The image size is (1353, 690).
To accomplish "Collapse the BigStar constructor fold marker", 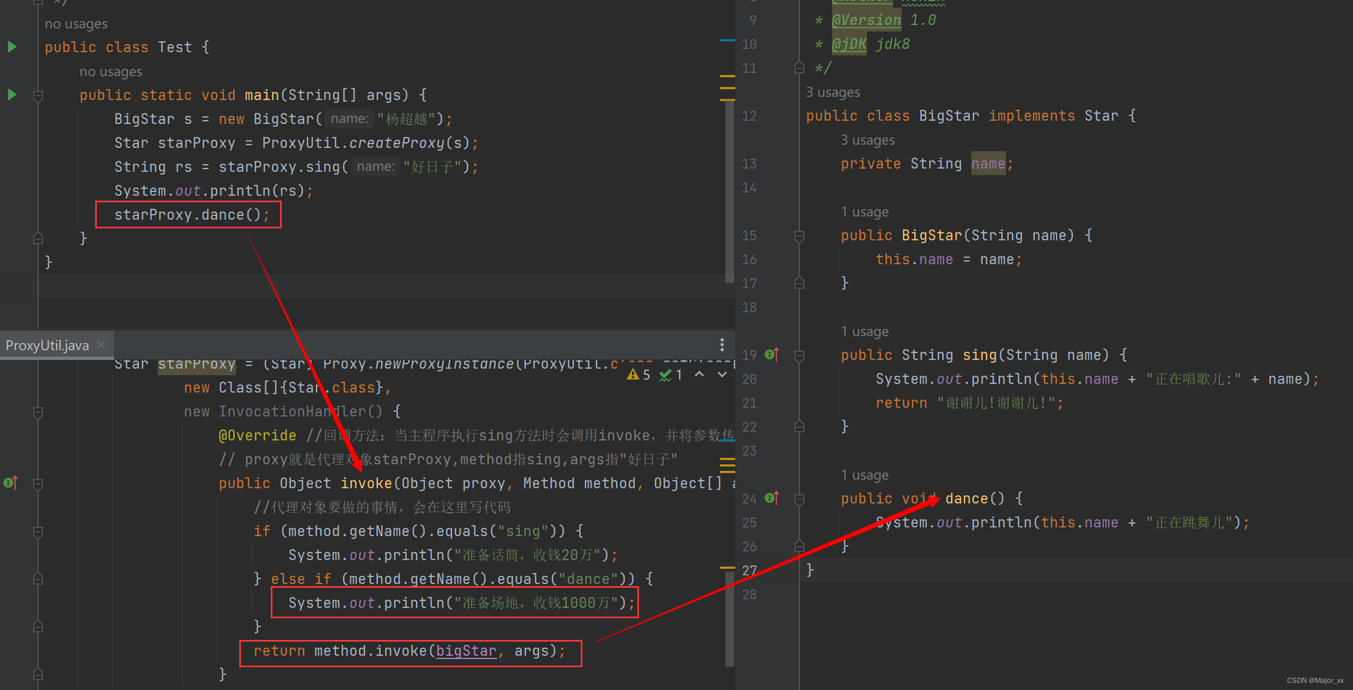I will 799,237.
